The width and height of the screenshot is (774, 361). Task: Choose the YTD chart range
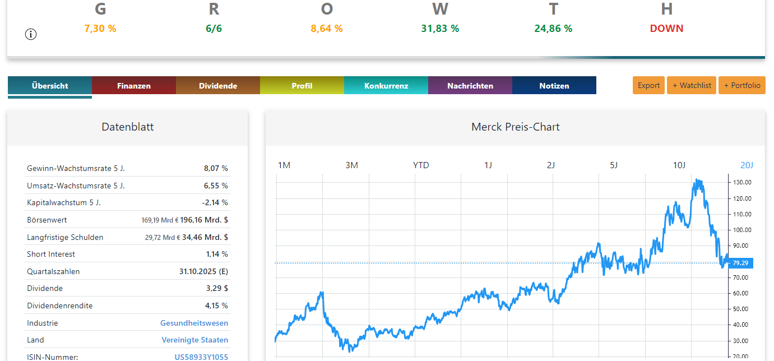[421, 165]
